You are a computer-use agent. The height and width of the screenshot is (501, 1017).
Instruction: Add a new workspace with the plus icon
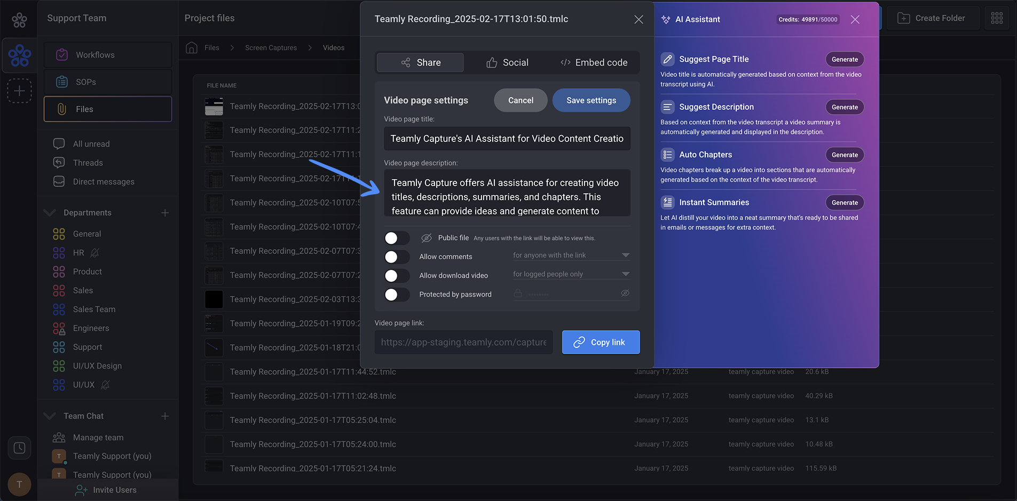[19, 91]
